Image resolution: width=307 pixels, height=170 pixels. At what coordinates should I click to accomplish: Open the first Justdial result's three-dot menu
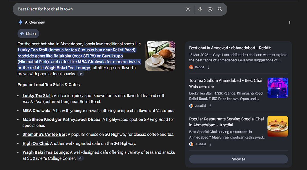(210, 106)
